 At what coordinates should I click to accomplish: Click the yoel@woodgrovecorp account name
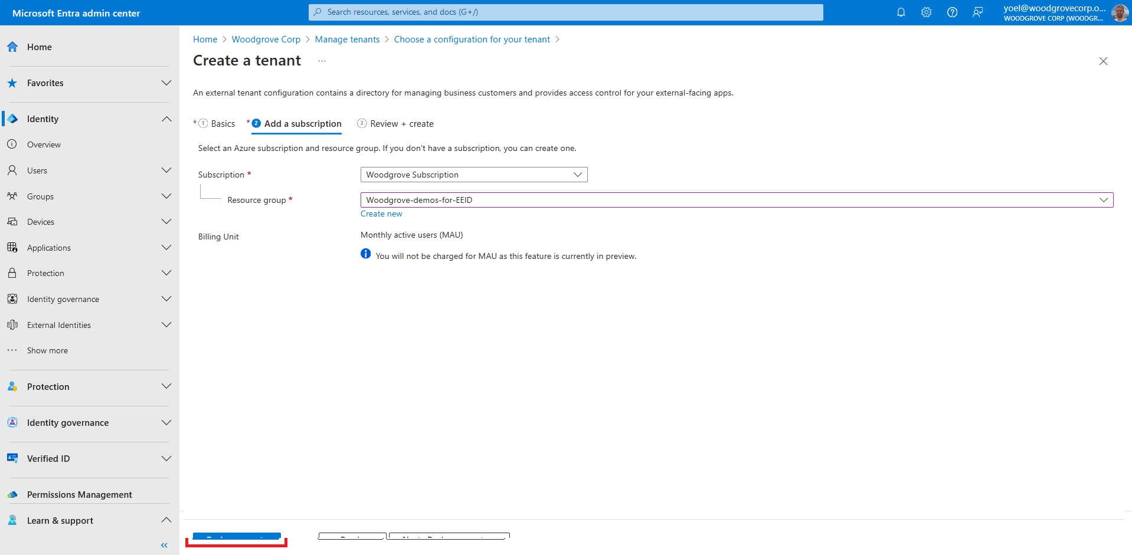point(1055,8)
